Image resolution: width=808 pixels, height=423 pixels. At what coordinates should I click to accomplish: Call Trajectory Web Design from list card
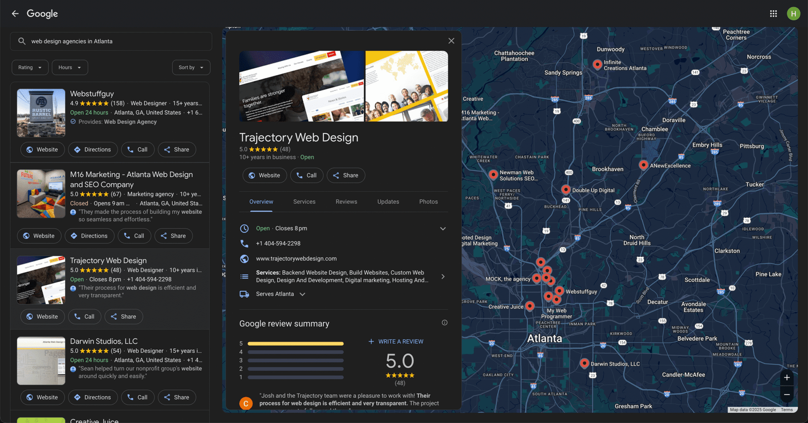click(84, 316)
